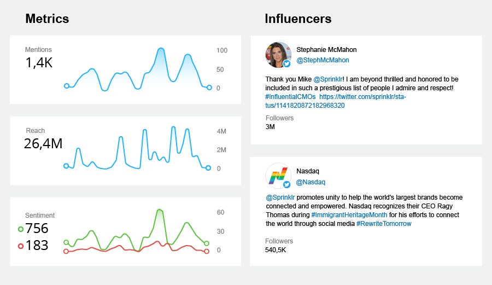The width and height of the screenshot is (492, 285).
Task: Click the green line start point in Sentiment chart
Action: click(66, 242)
